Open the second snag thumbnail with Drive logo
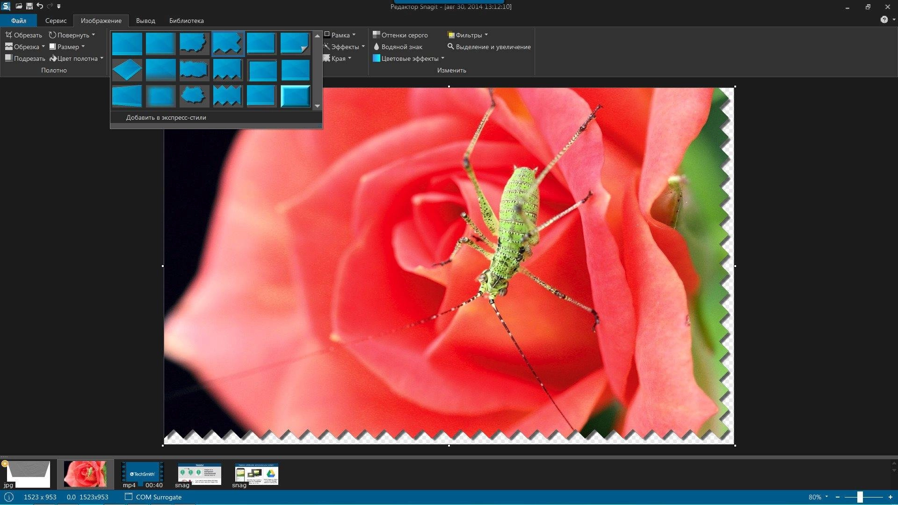Image resolution: width=898 pixels, height=505 pixels. point(256,475)
